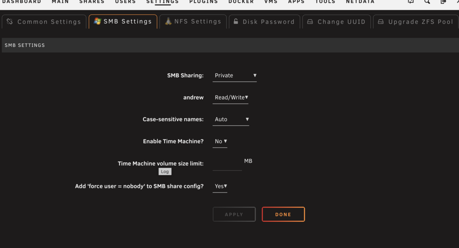Open the Apps menu item
The height and width of the screenshot is (248, 459).
point(296,2)
